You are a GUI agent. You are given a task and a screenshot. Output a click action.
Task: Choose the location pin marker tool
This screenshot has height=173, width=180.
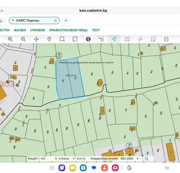pos(49,39)
